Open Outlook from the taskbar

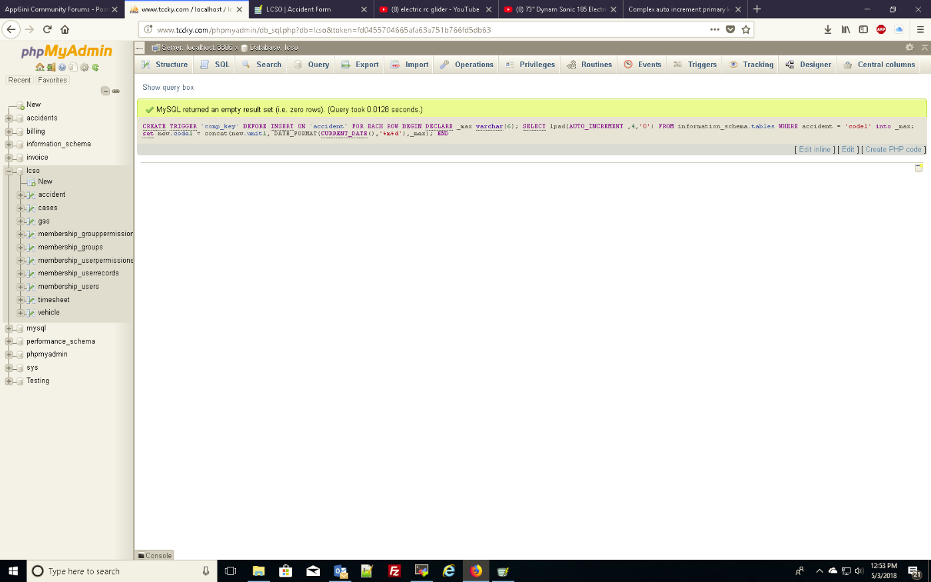tap(340, 571)
